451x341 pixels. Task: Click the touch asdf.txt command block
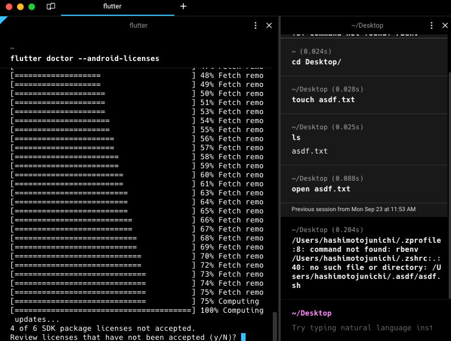364,95
